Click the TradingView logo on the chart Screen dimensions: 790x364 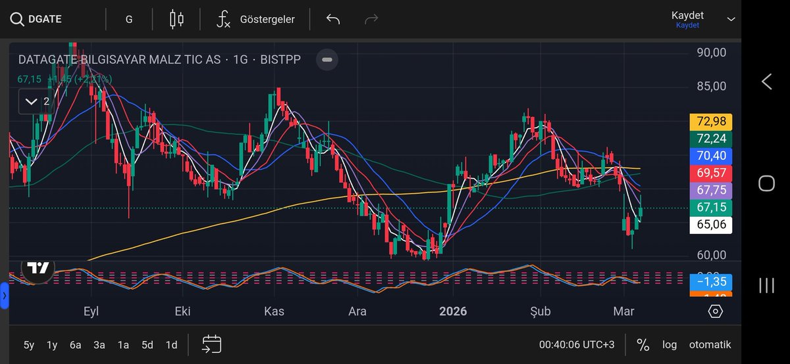38,267
